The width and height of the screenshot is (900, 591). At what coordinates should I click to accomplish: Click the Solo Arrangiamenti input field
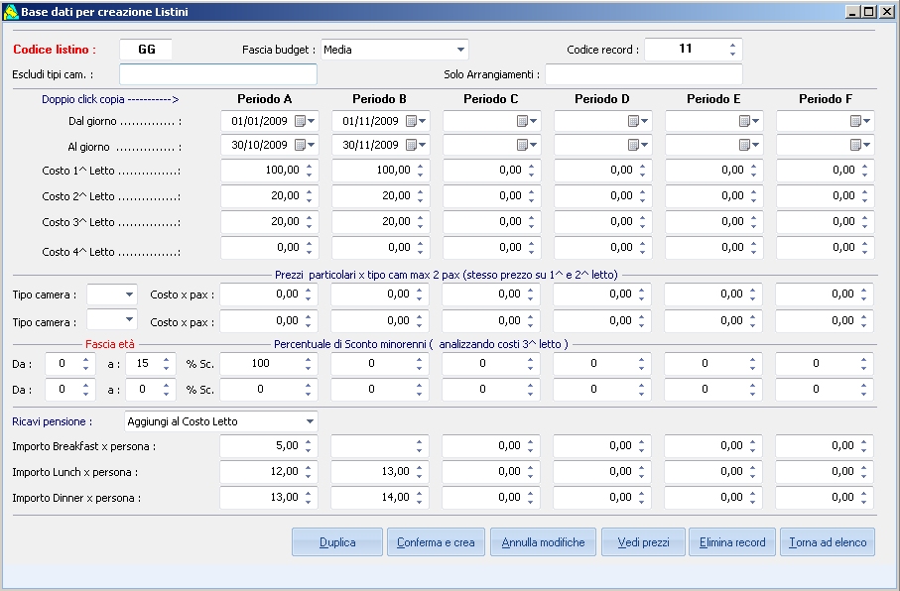coord(643,74)
